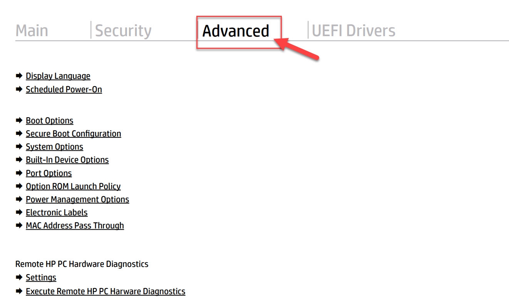Screen dimensions: 509x305
Task: Open Secure Boot Configuration
Action: pyautogui.click(x=74, y=134)
